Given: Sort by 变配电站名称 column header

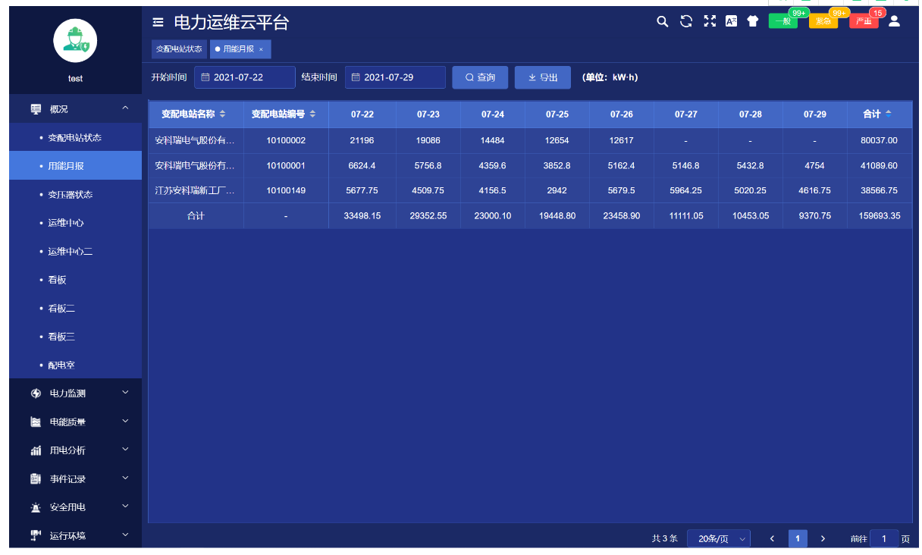Looking at the screenshot, I should (x=193, y=114).
